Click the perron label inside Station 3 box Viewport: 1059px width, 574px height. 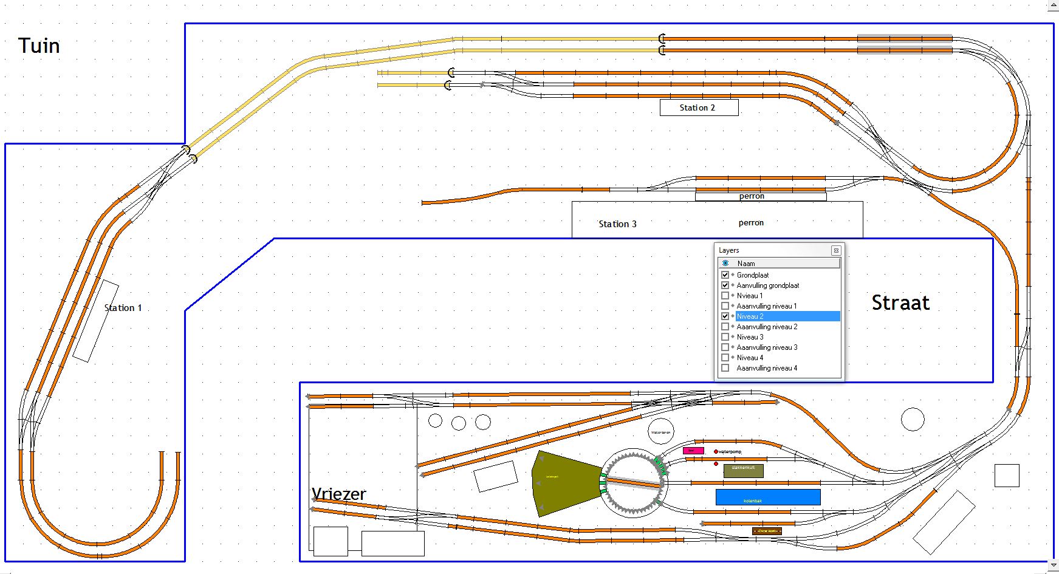click(x=751, y=223)
